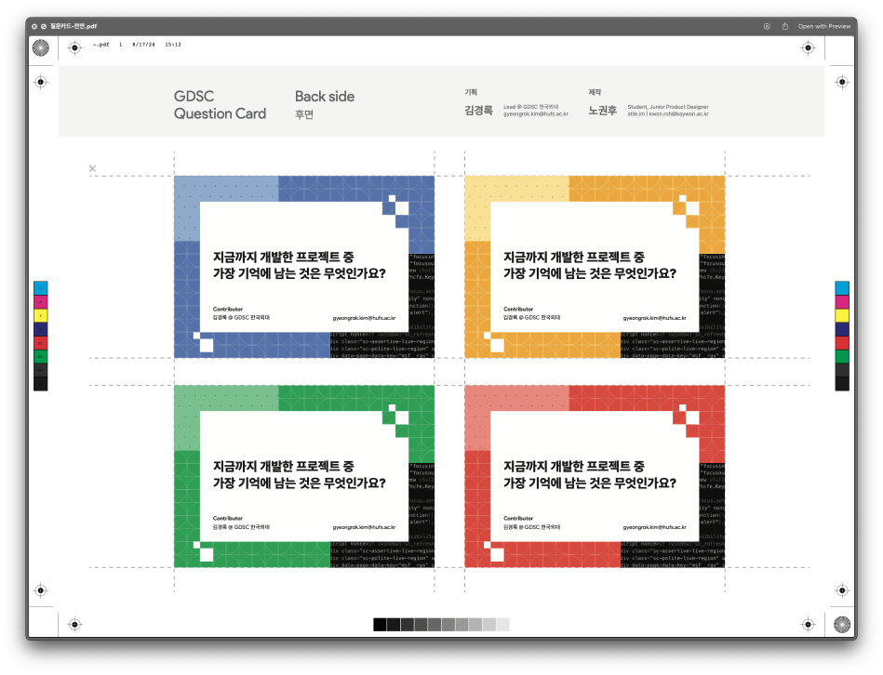The height and width of the screenshot is (675, 883).
Task: Click the Markup icon in the title bar
Action: click(767, 26)
